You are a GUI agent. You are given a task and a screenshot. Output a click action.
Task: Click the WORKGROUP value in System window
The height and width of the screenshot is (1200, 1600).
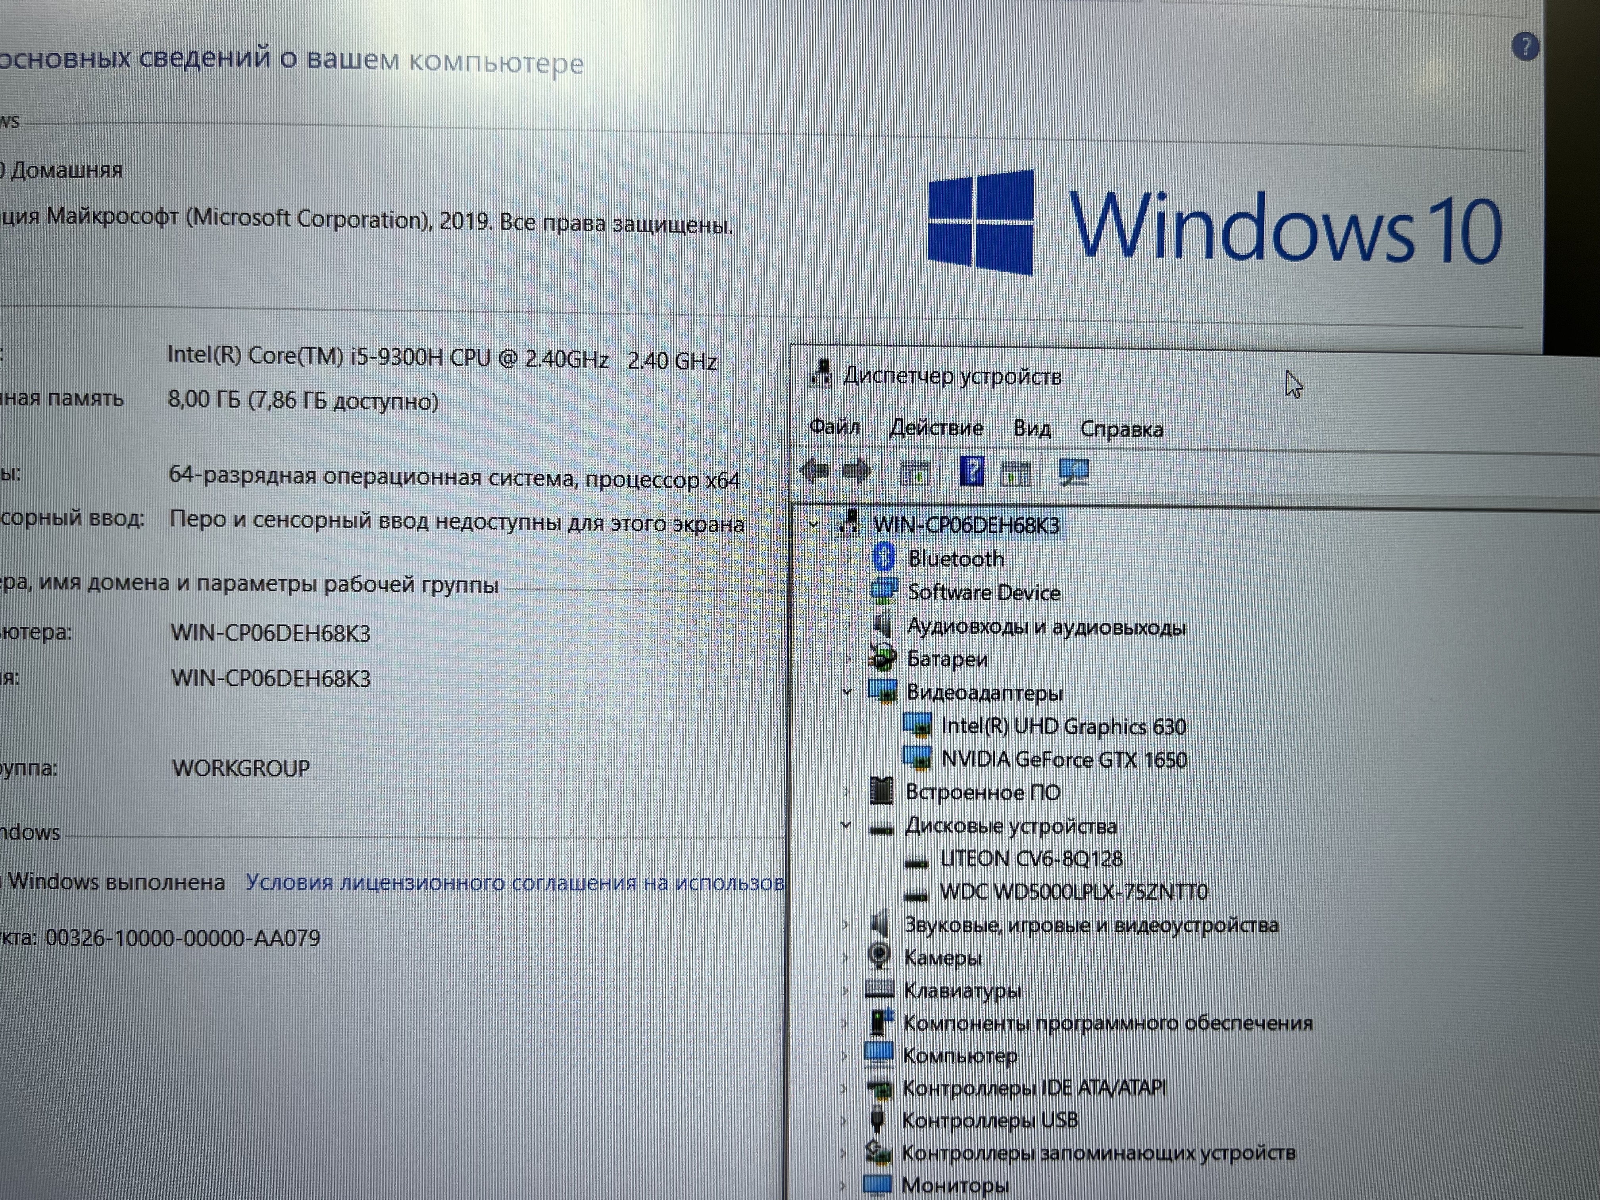(x=241, y=767)
